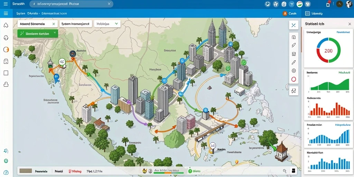Open the notification icon with red badge
The height and width of the screenshot is (177, 354).
(x=328, y=4)
